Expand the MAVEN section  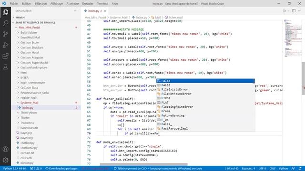pyautogui.click(x=20, y=18)
